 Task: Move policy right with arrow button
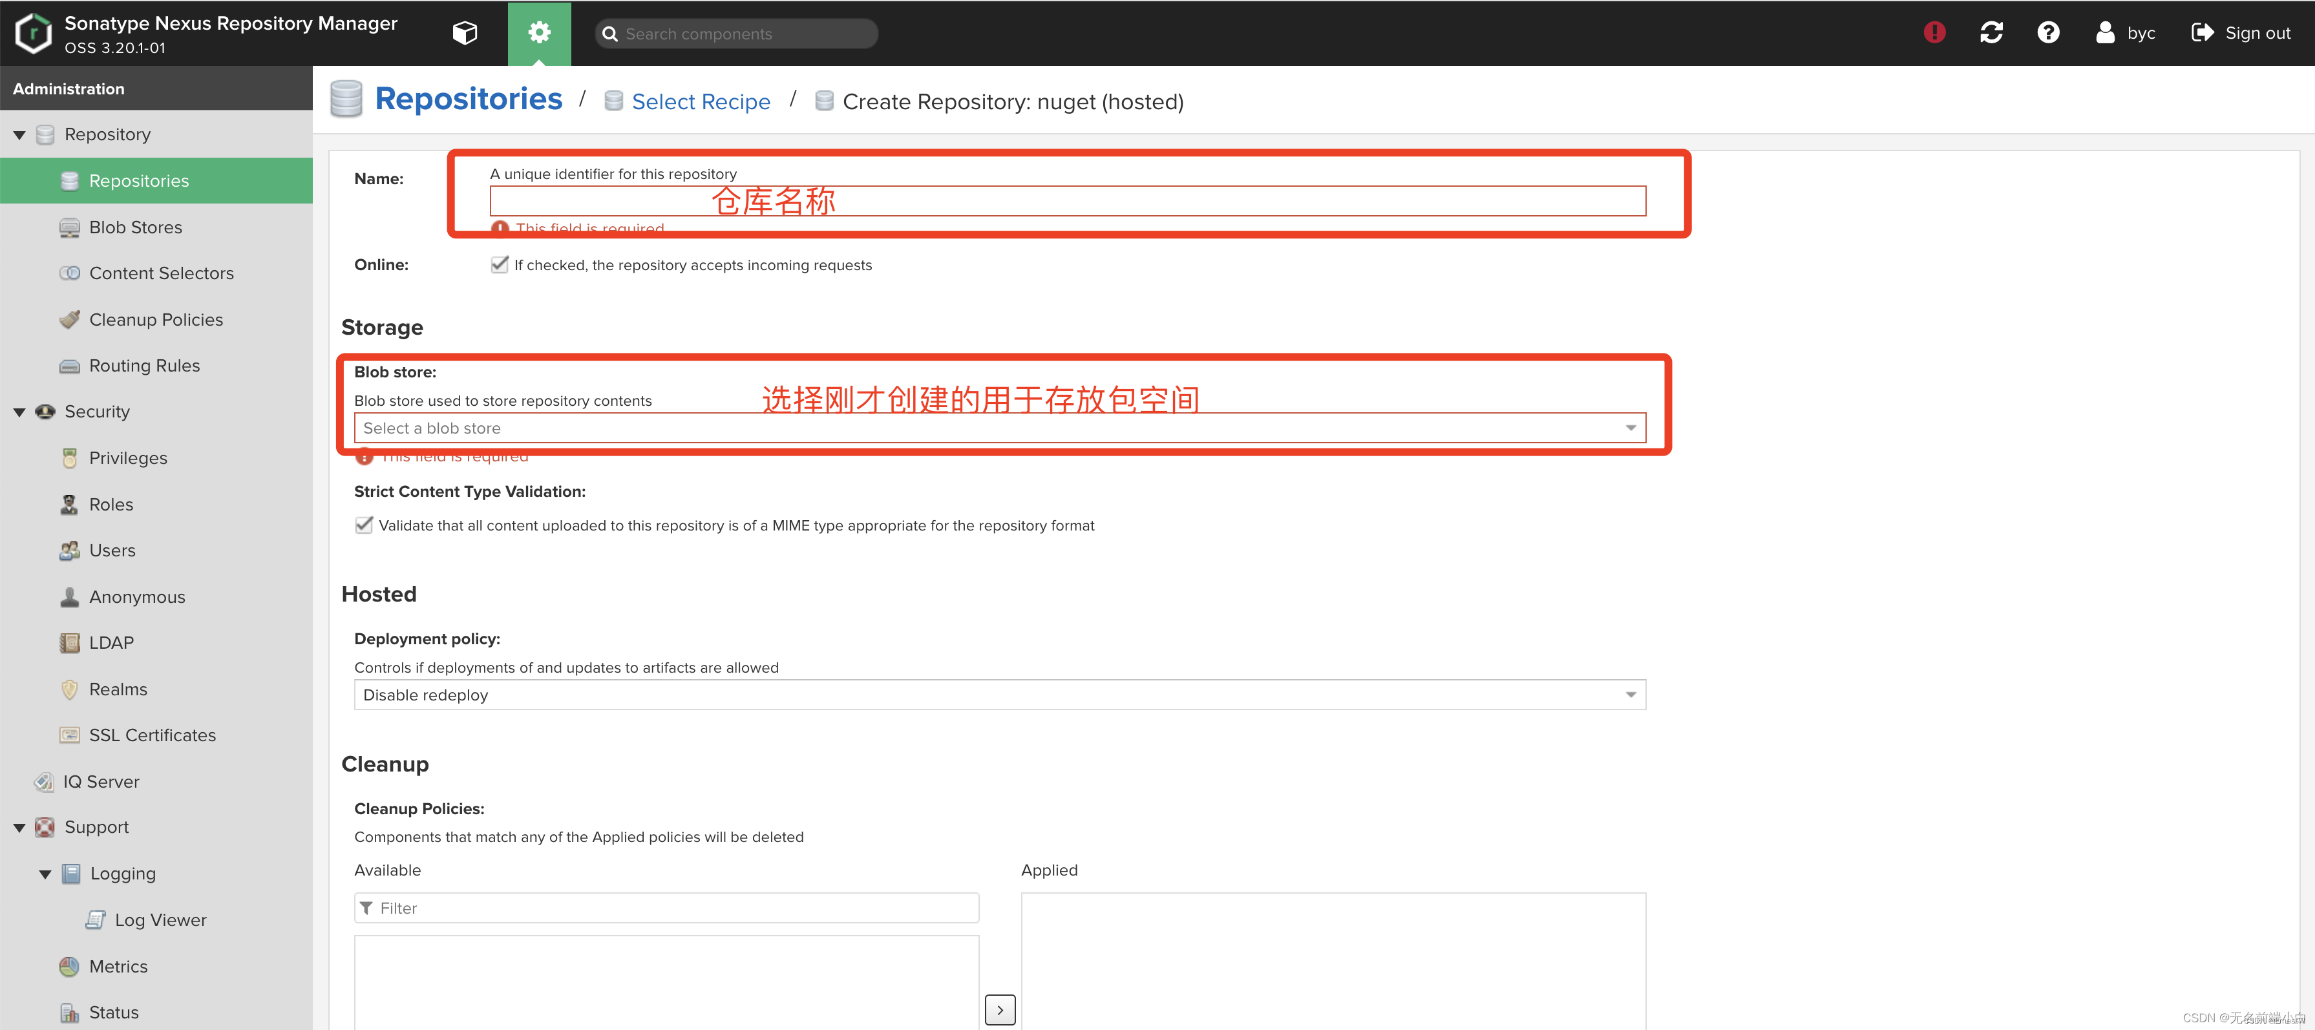(999, 1009)
